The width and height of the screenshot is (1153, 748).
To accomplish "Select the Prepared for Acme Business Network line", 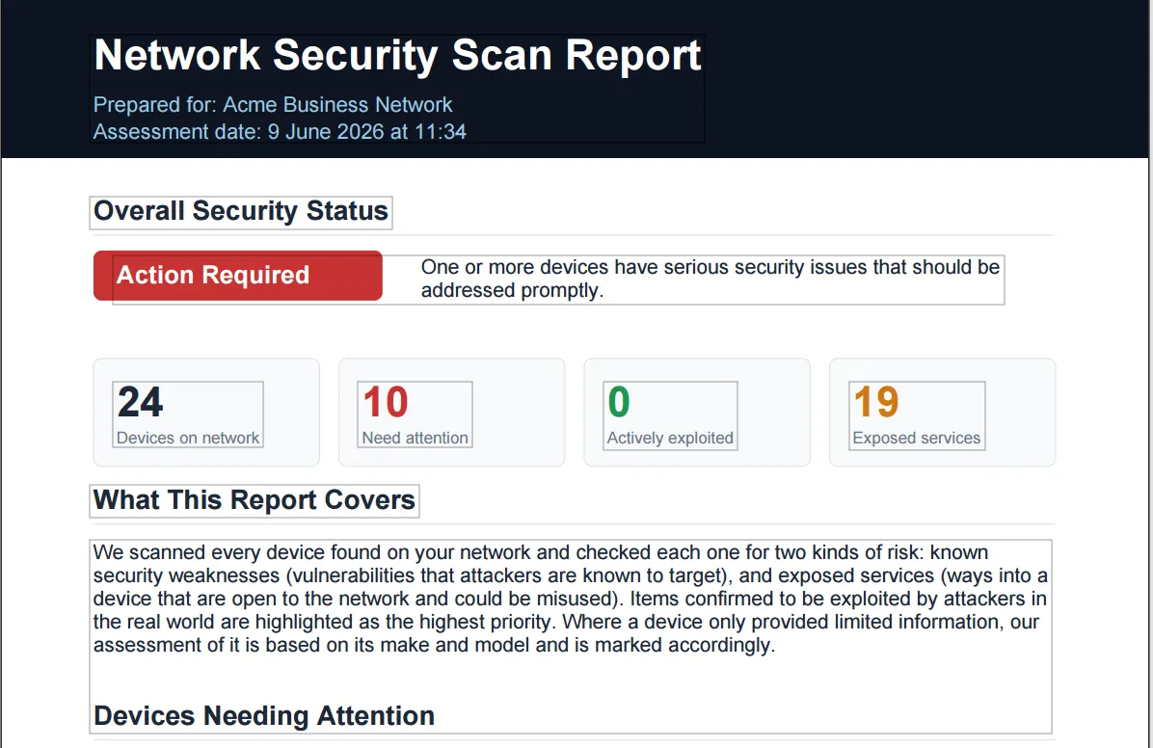I will coord(273,104).
